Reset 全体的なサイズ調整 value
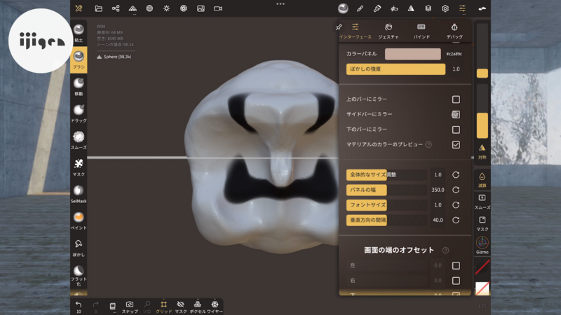The width and height of the screenshot is (561, 315). [x=456, y=174]
